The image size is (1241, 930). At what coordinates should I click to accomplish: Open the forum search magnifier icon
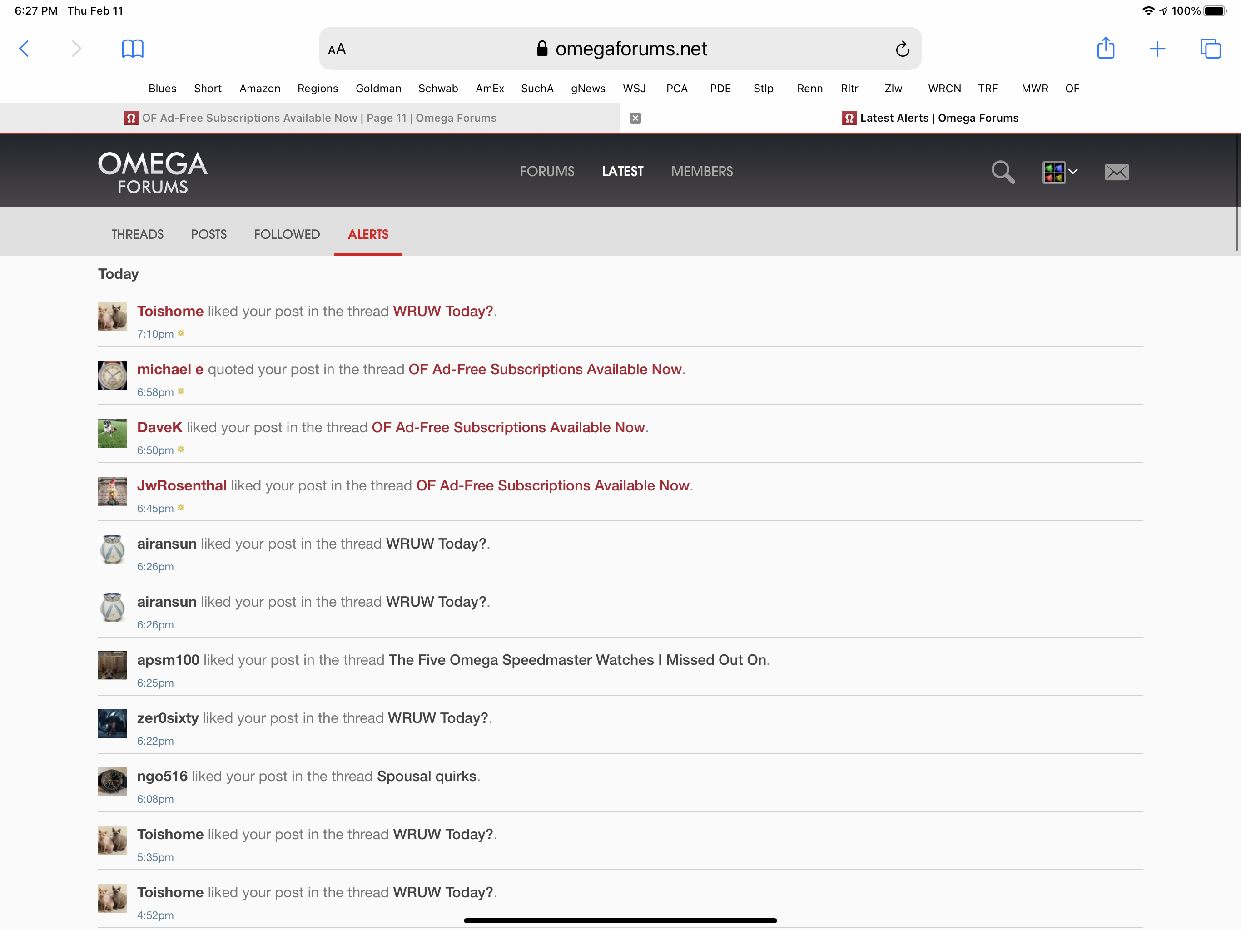click(x=1003, y=172)
